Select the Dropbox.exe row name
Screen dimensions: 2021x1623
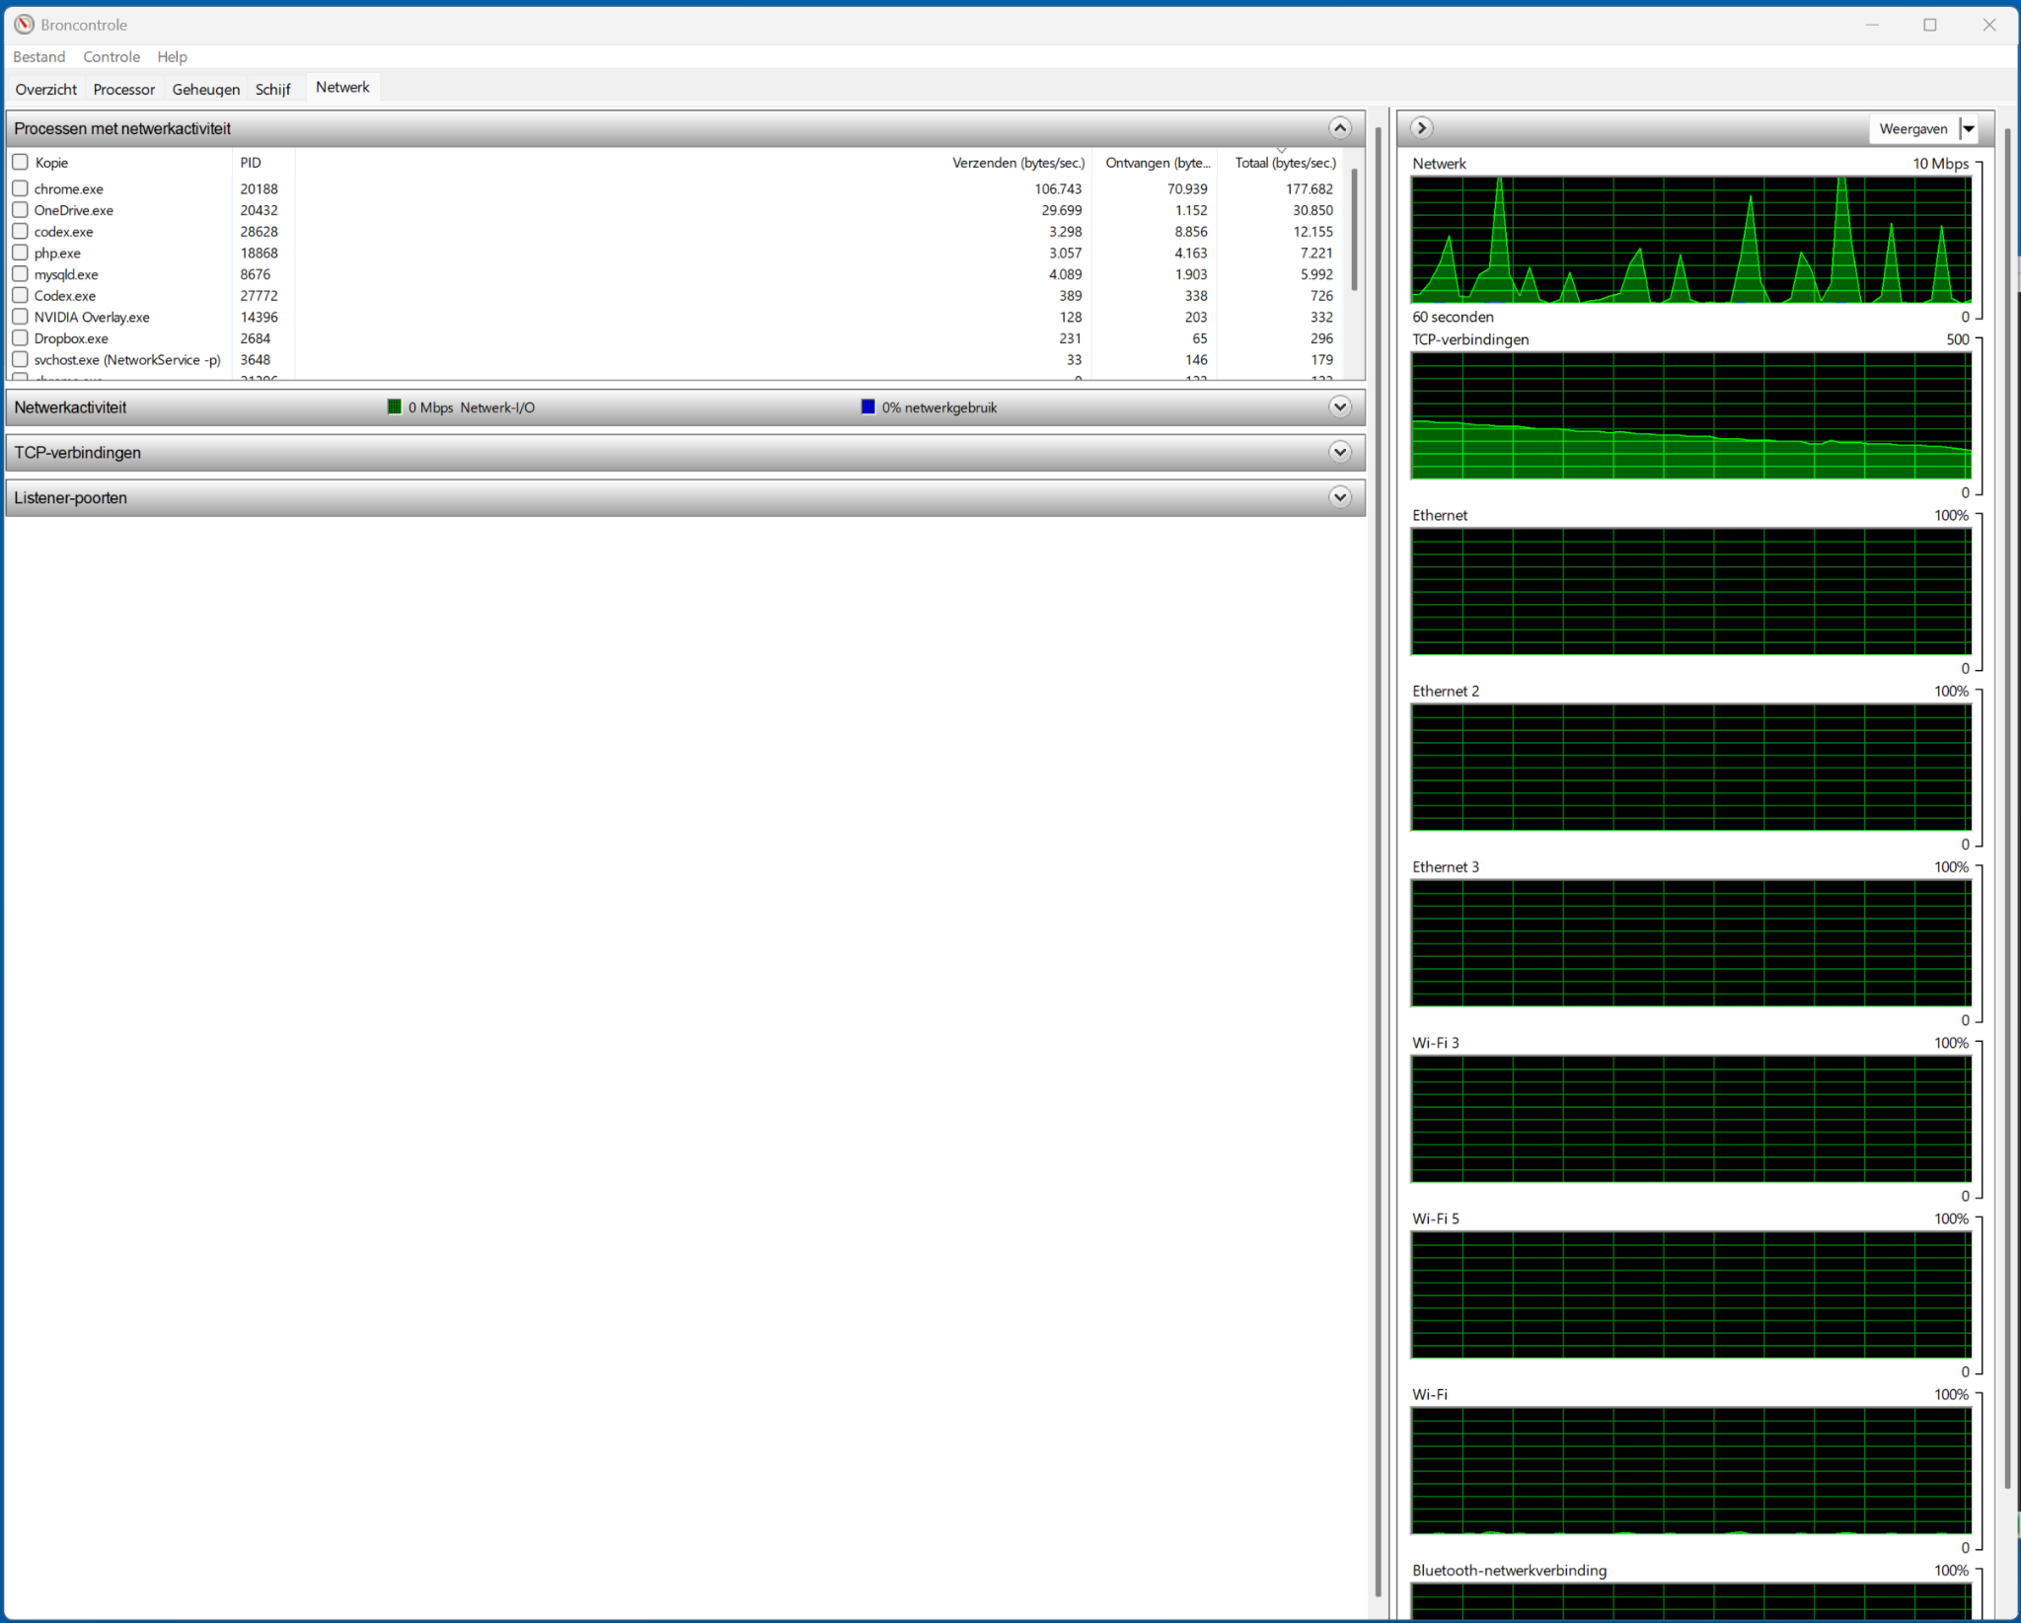pos(71,339)
